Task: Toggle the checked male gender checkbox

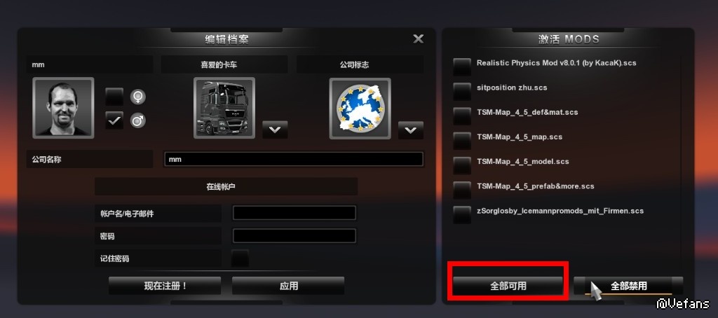Action: (114, 120)
